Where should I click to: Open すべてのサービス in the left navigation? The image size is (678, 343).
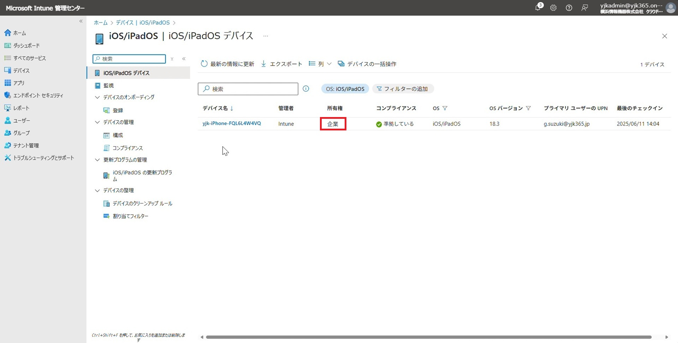click(x=25, y=58)
